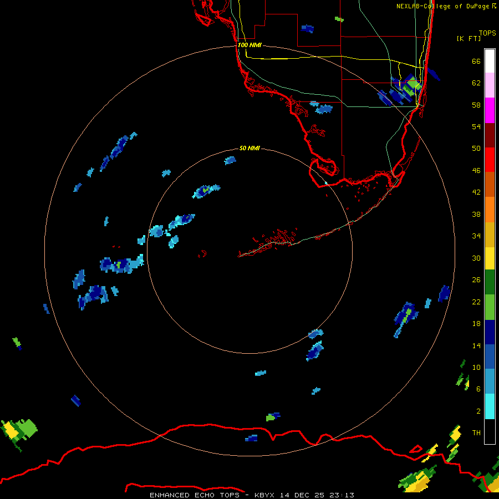Click legend value 58
Screen dimensions: 499x499
click(476, 105)
